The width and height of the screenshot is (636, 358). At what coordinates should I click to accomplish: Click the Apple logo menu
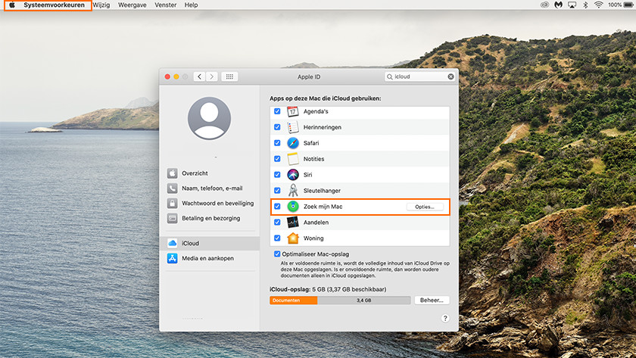click(x=11, y=5)
